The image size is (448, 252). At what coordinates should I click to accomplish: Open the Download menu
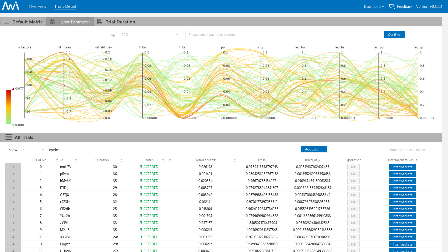(x=374, y=6)
